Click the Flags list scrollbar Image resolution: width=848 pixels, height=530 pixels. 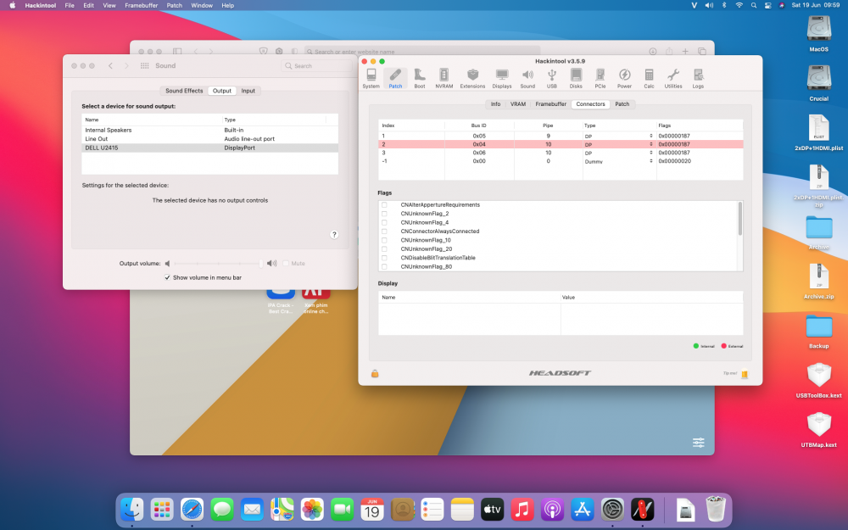click(x=739, y=219)
